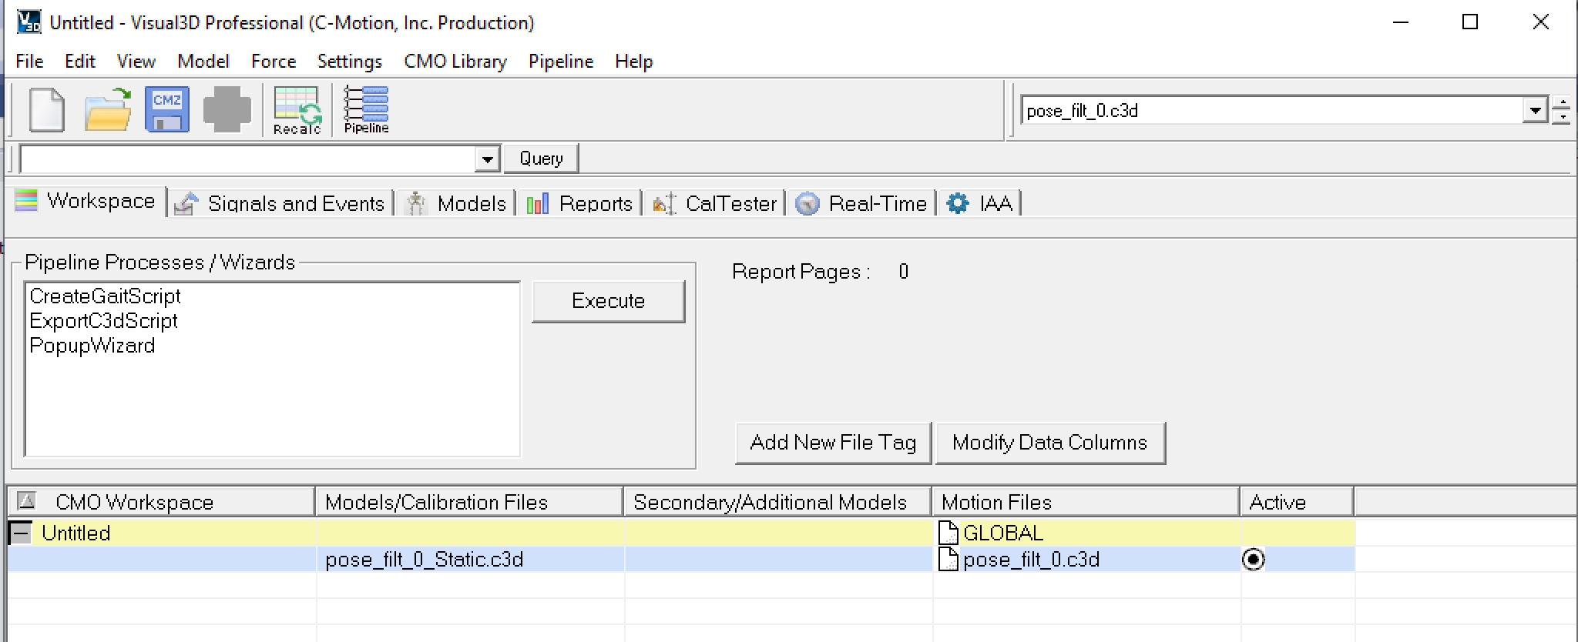1578x642 pixels.
Task: Click the Query button
Action: tap(541, 159)
